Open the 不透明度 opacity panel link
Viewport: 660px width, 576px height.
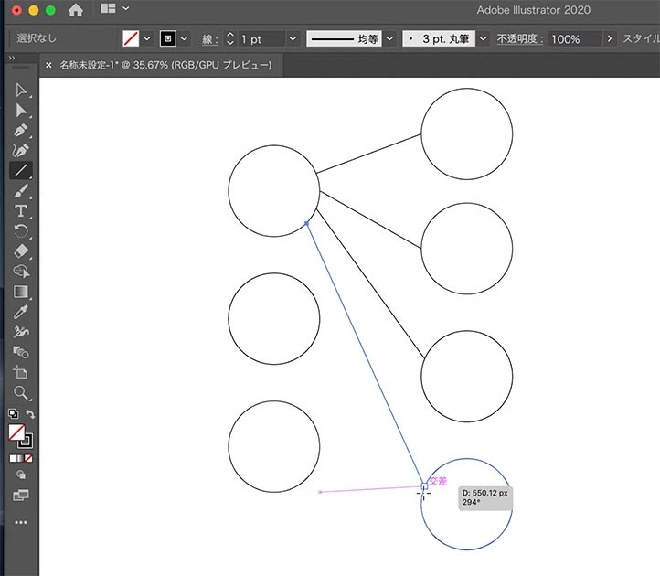(x=520, y=39)
